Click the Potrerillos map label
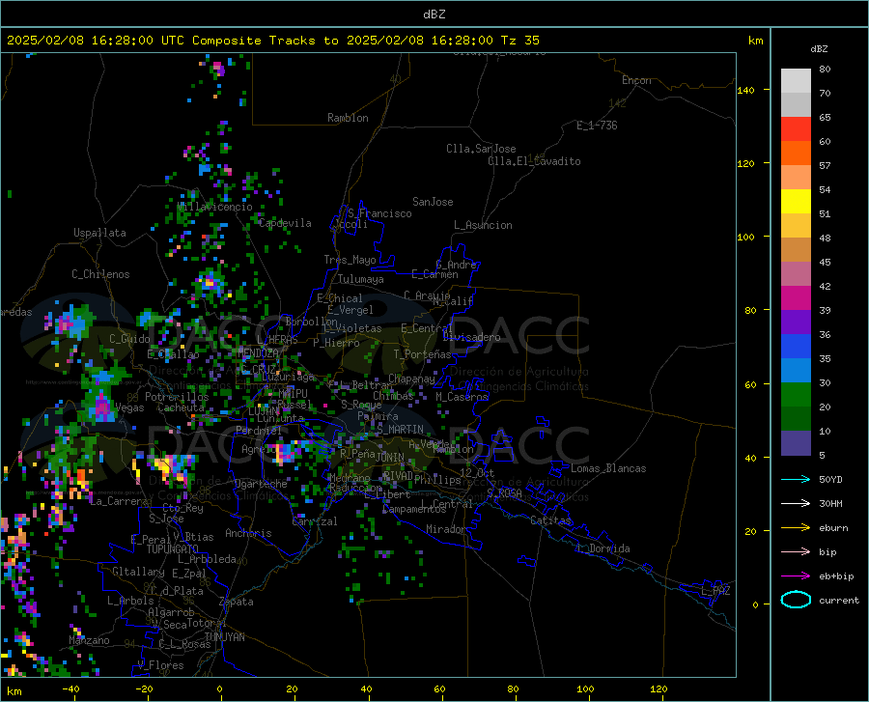 tap(177, 397)
